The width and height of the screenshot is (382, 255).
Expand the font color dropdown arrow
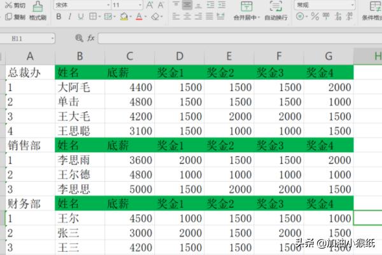tap(145, 17)
